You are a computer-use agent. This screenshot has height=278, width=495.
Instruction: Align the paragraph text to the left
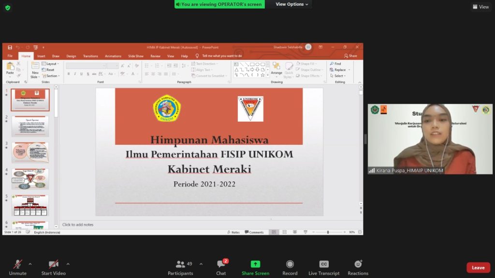pyautogui.click(x=147, y=74)
